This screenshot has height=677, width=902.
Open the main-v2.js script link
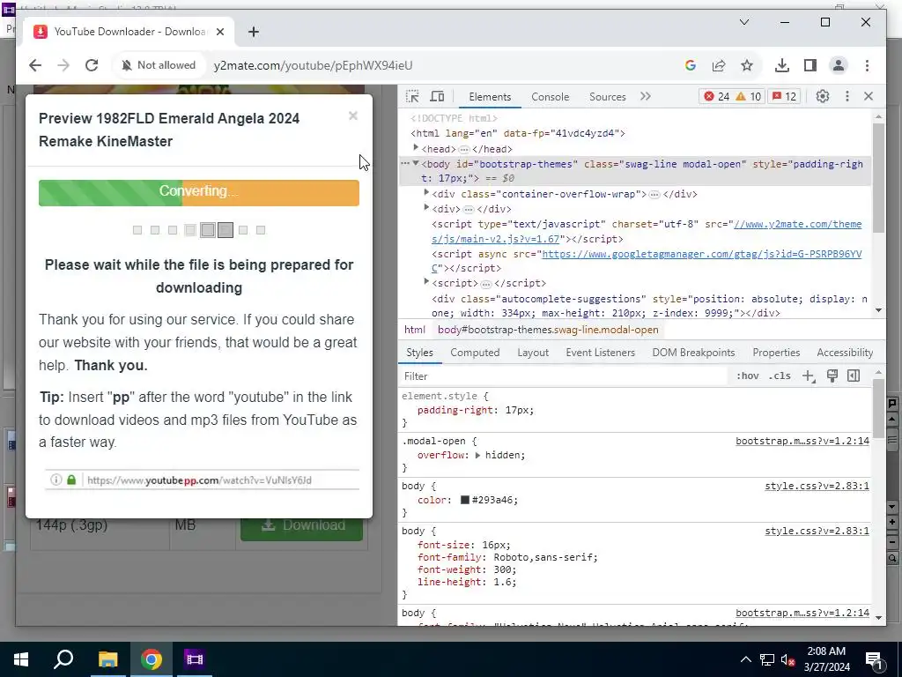point(647,232)
